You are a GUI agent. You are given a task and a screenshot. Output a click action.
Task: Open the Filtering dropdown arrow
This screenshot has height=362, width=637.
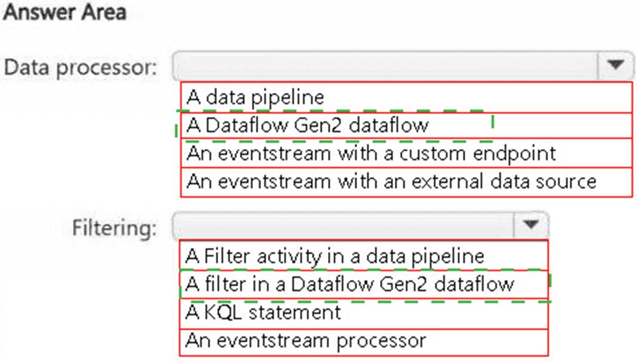(531, 225)
